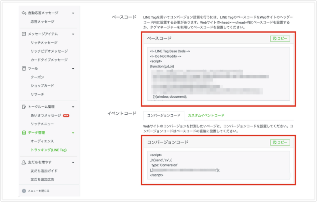Open ショップカード menu item

coord(42,86)
